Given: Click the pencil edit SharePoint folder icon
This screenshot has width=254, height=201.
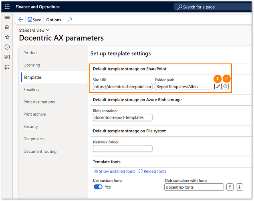Looking at the screenshot, I should [x=218, y=86].
